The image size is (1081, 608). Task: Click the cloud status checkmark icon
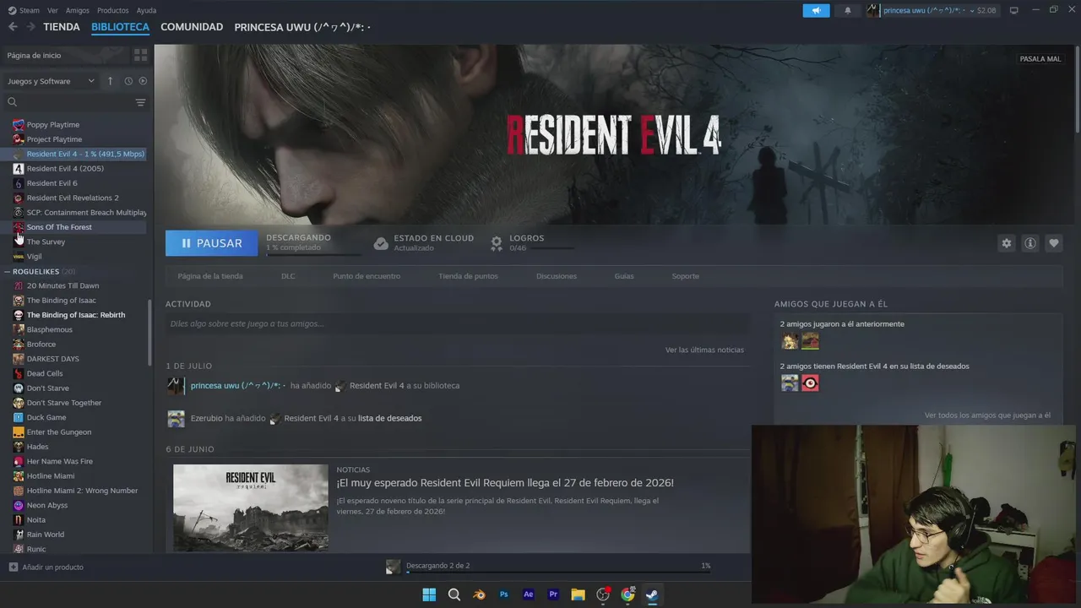[x=381, y=243]
